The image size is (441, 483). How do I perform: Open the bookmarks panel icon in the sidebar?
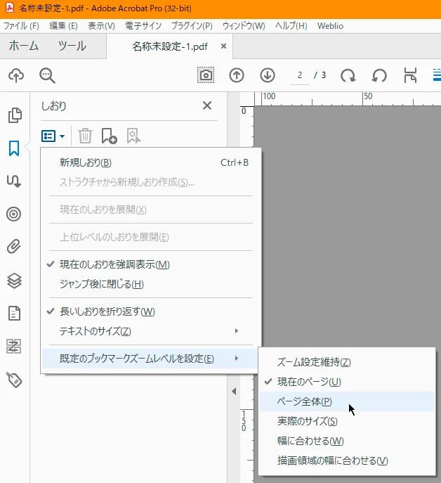14,148
